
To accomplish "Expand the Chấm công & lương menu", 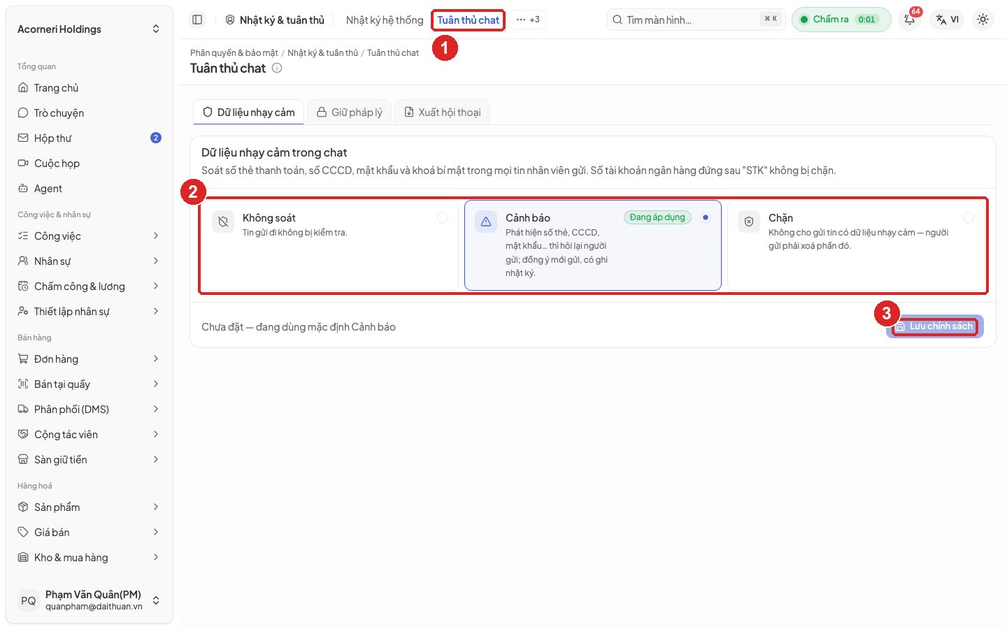I will tap(90, 287).
